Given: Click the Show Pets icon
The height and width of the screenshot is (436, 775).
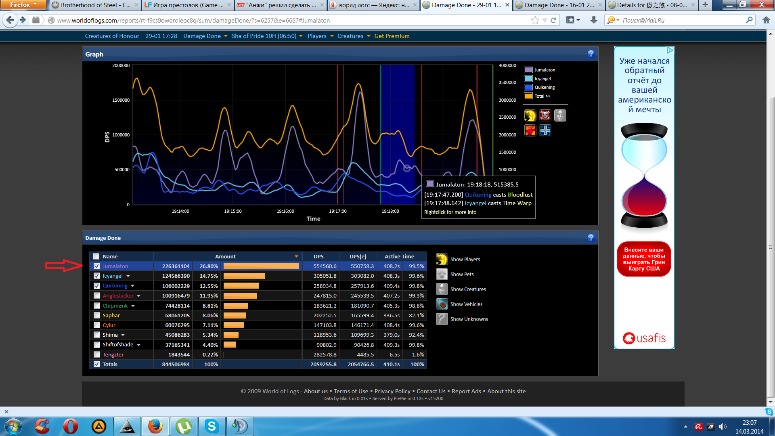Looking at the screenshot, I should click(442, 274).
